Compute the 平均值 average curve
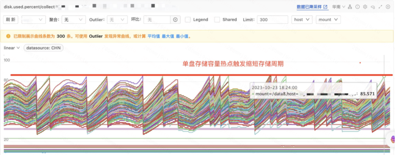This screenshot has width=395, height=155. point(154,36)
